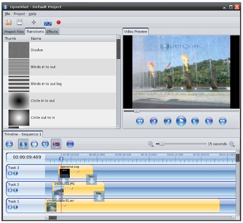Select the Blinds in to out big transition
The height and width of the screenshot is (223, 243).
[59, 84]
